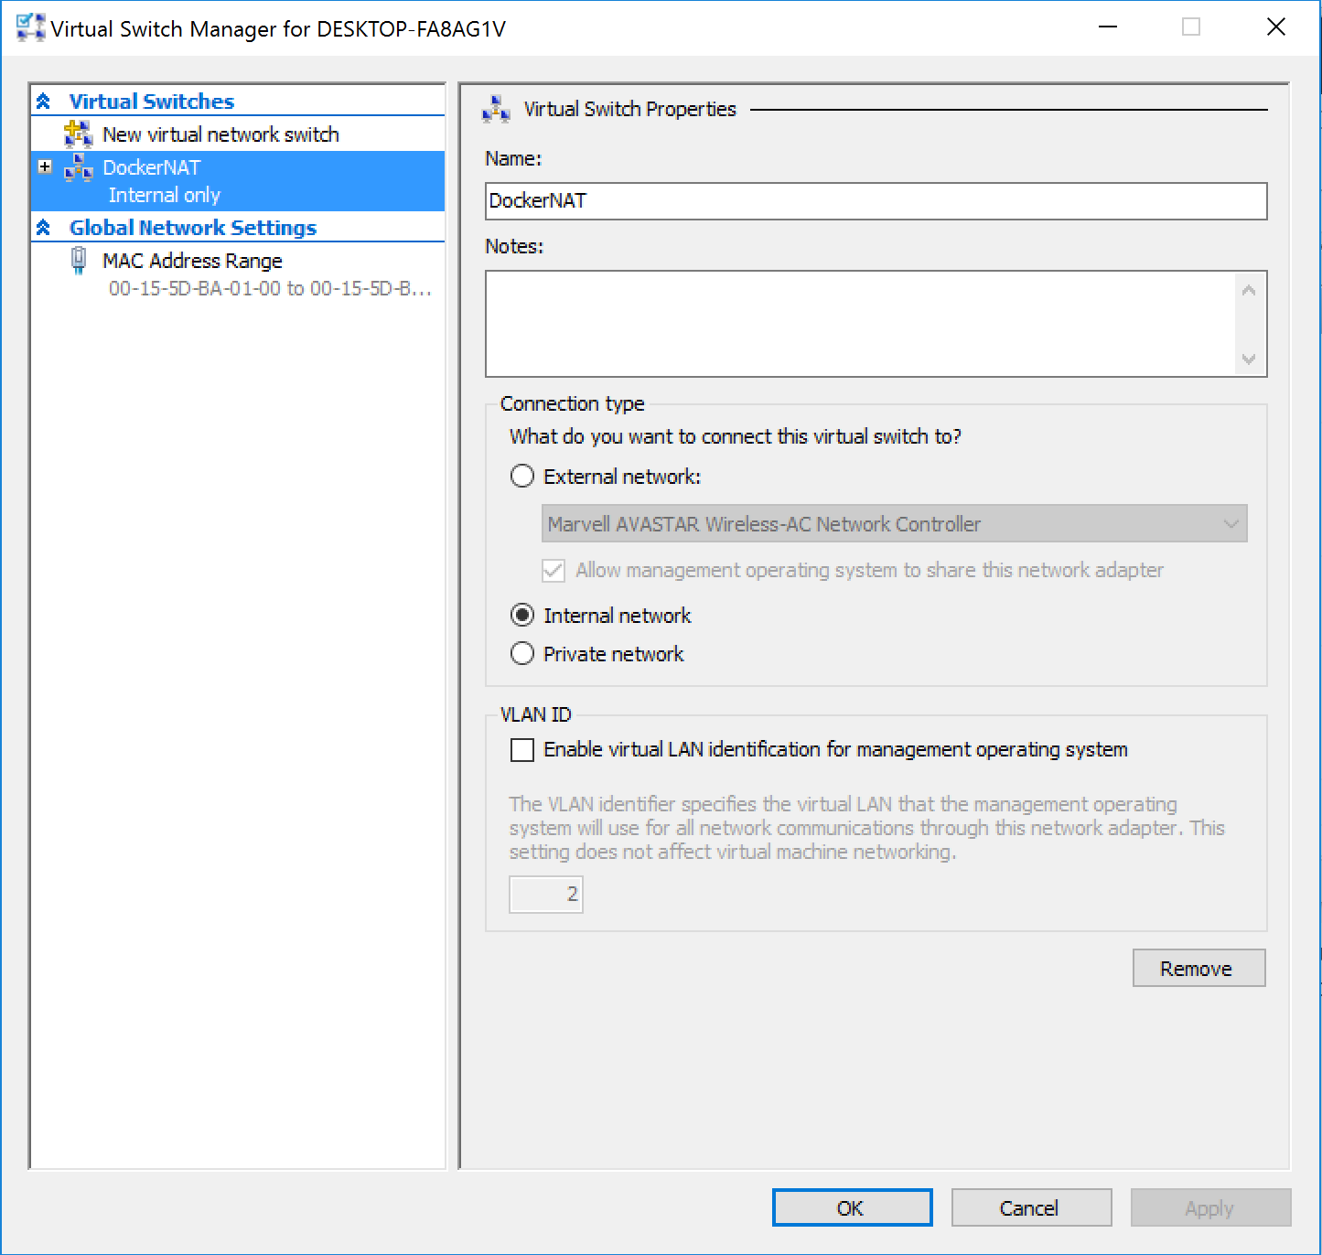Click the Apply button
The height and width of the screenshot is (1255, 1322).
click(x=1210, y=1207)
